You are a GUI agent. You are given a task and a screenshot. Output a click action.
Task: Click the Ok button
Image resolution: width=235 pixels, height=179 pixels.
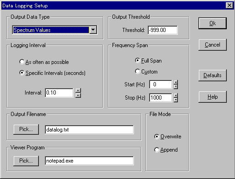[x=213, y=23]
